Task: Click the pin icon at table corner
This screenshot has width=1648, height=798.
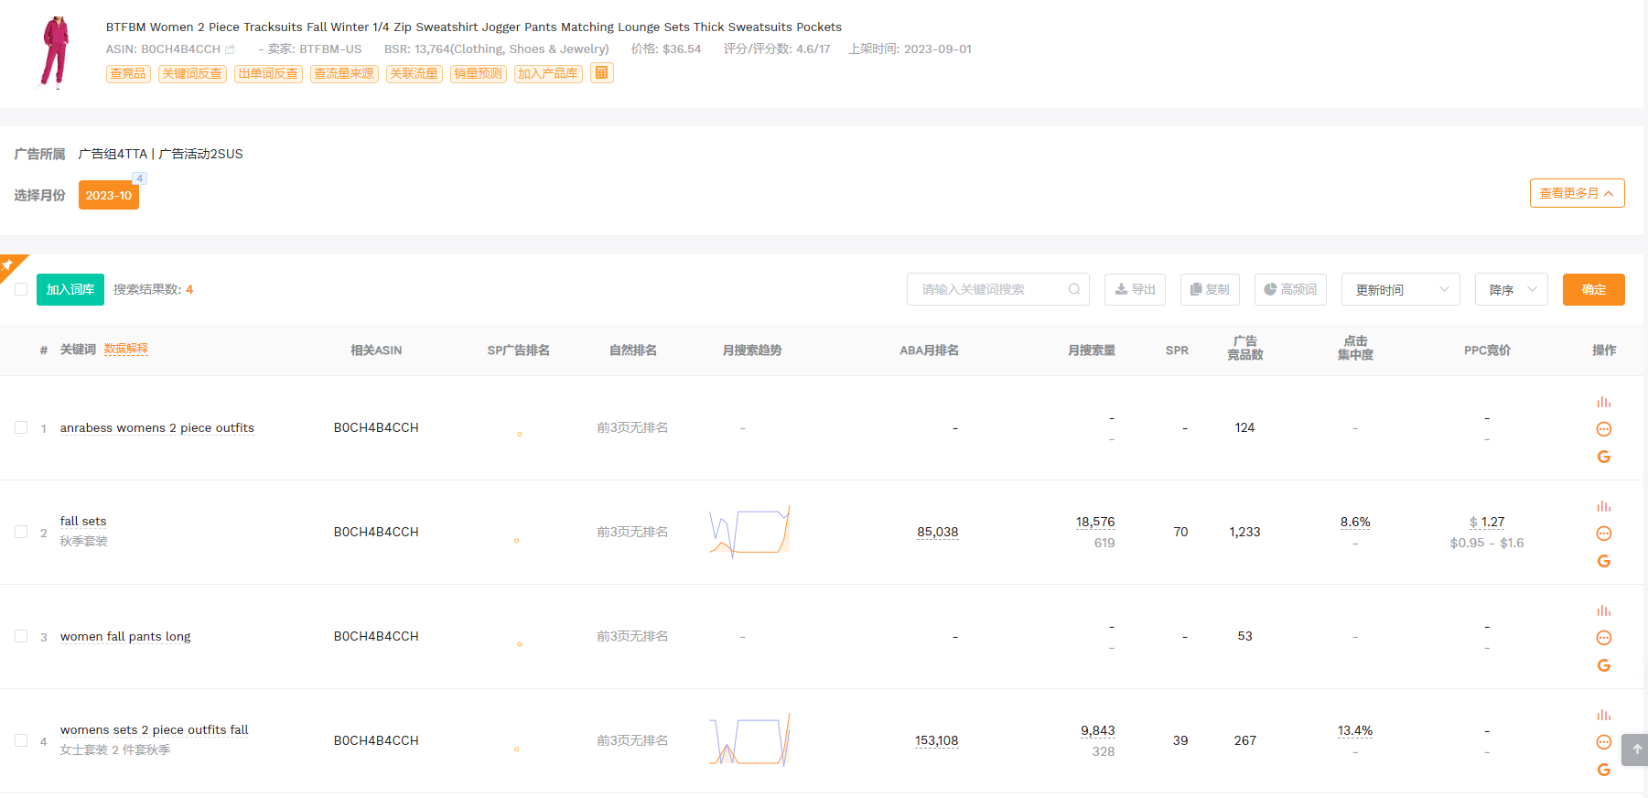Action: [x=8, y=264]
